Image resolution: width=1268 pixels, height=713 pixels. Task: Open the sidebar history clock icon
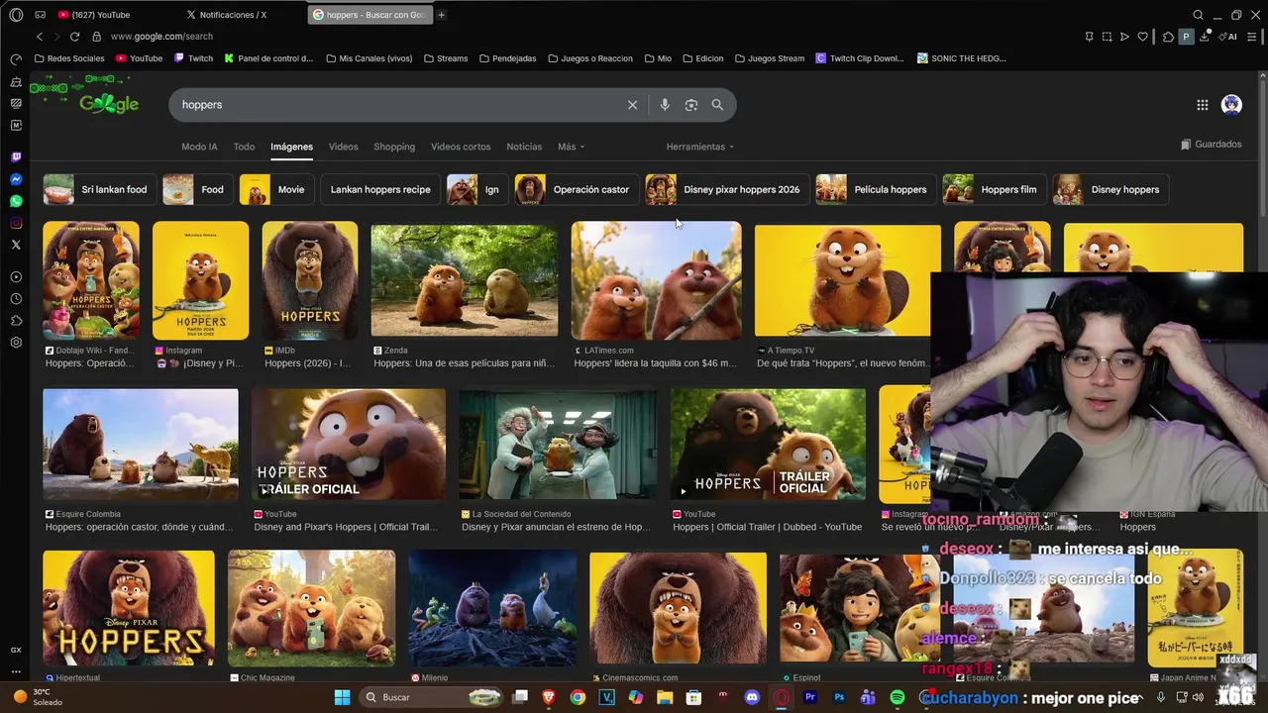pos(16,299)
